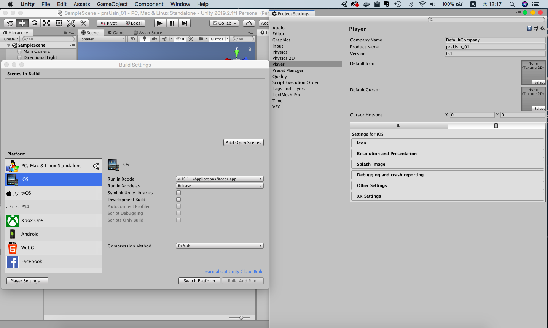Viewport: 548px width, 328px height.
Task: Expand Other Settings section
Action: click(x=448, y=185)
